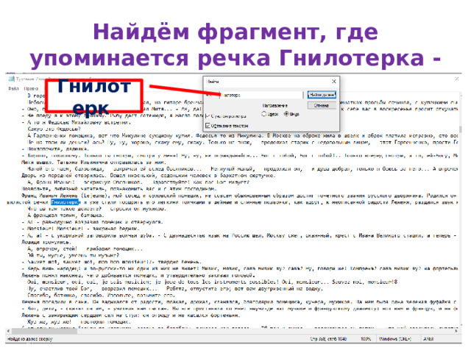This screenshot has height=353, width=471.
Task: Click the highlighted word Гнилотерки in the text
Action: [x=65, y=202]
